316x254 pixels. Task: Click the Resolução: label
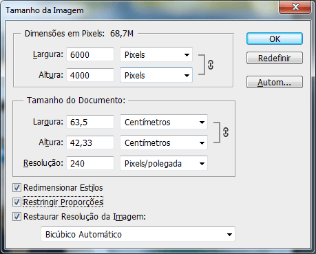(x=43, y=163)
